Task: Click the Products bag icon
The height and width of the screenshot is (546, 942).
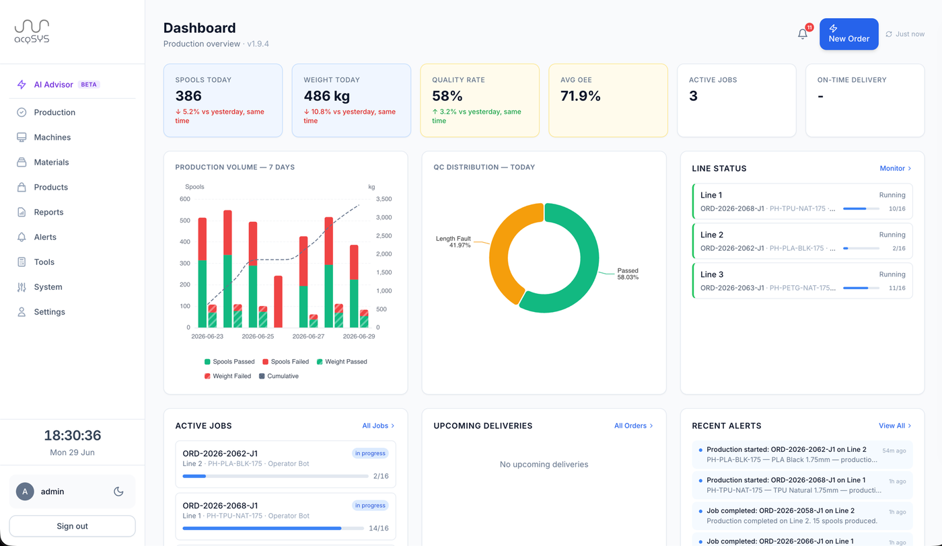Action: 22,187
